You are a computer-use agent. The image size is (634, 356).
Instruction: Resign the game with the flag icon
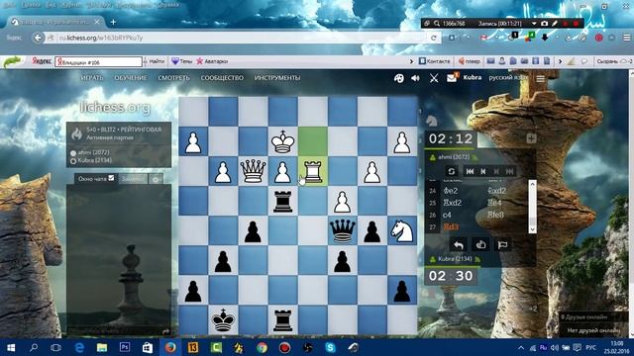pyautogui.click(x=502, y=244)
